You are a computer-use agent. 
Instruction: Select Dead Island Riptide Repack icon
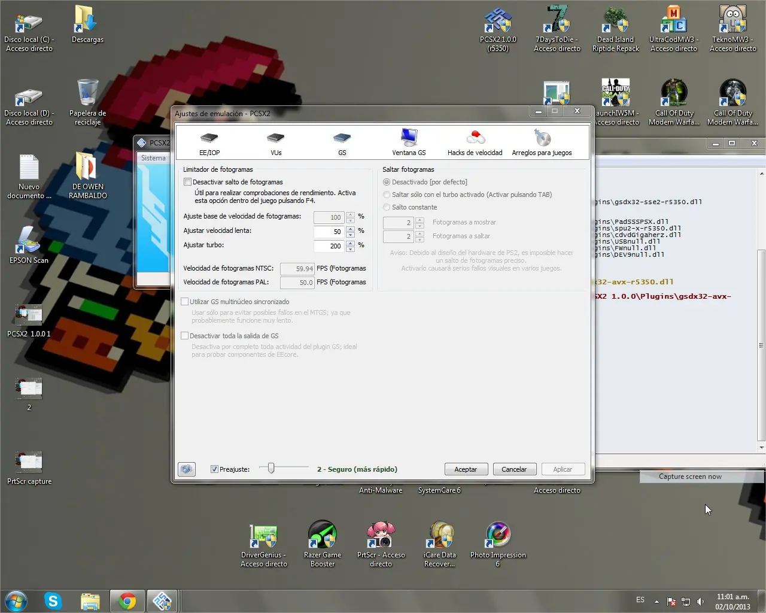(616, 29)
